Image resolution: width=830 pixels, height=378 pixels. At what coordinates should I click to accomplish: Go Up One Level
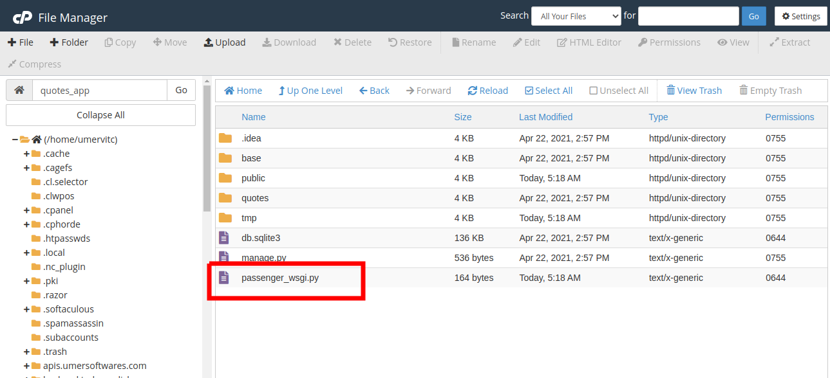pyautogui.click(x=310, y=91)
